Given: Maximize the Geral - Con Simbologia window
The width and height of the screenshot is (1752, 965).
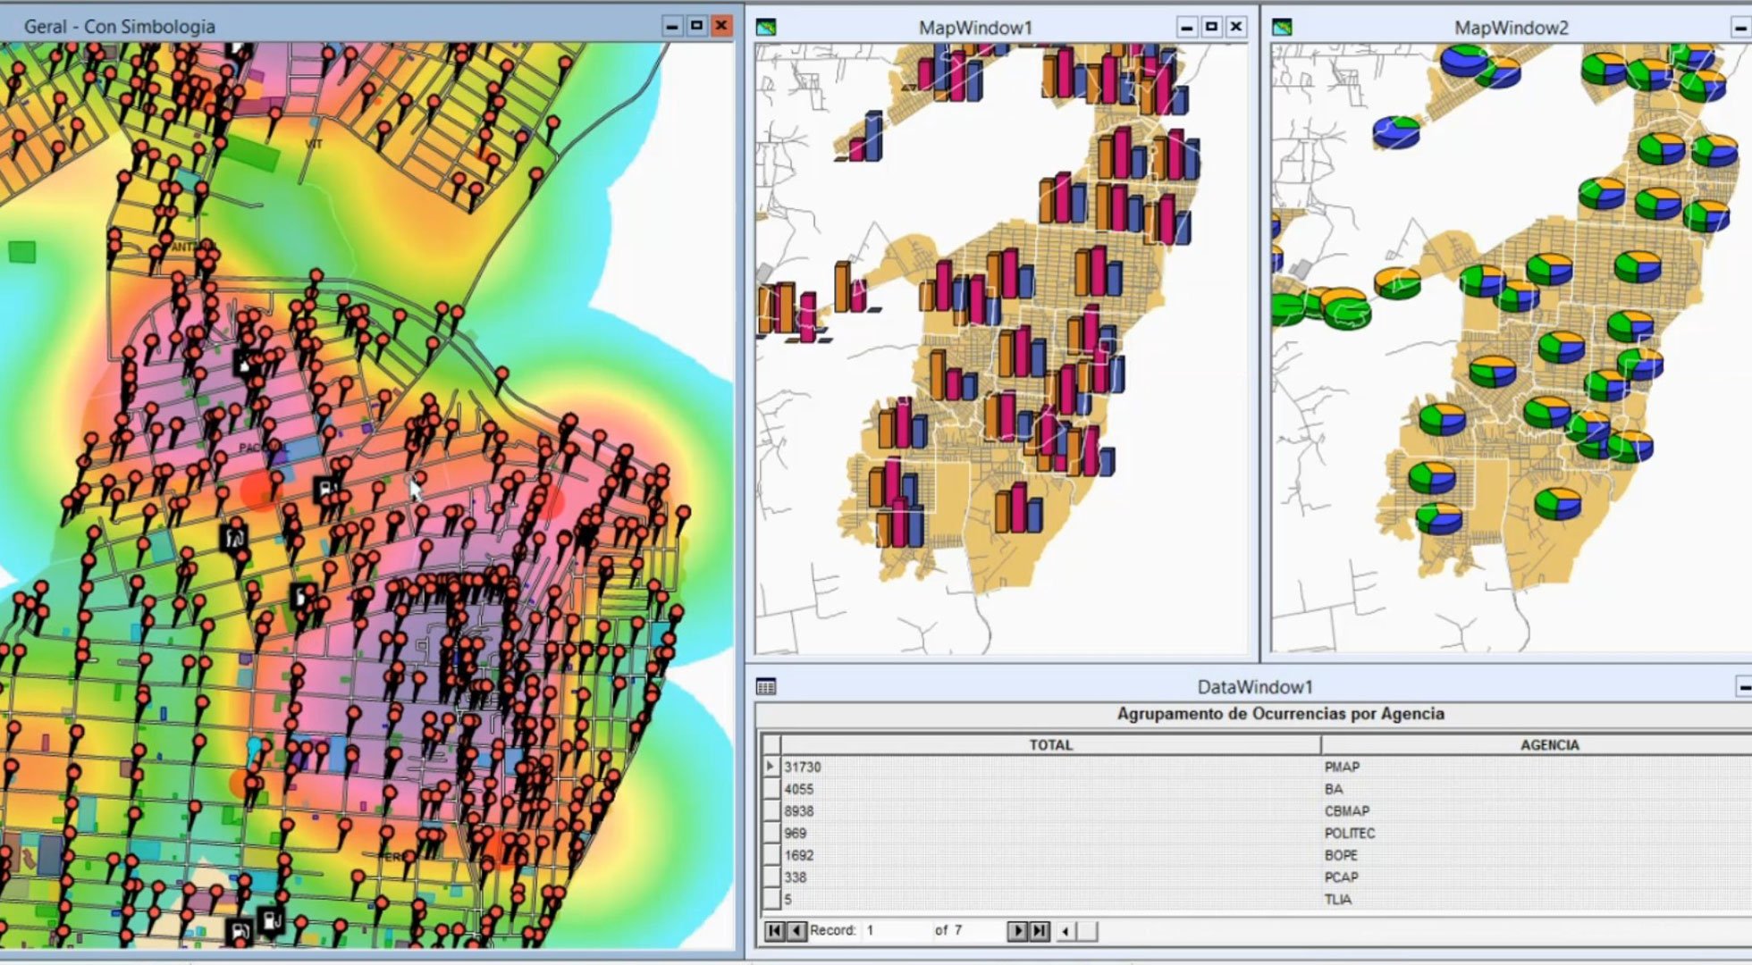Looking at the screenshot, I should point(697,26).
